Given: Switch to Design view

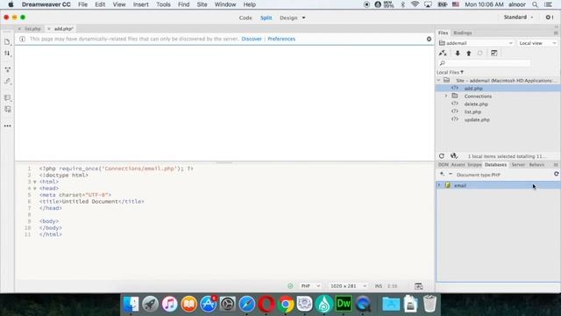Looking at the screenshot, I should pos(288,18).
